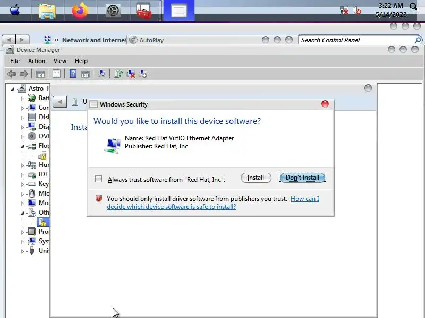Select the Keyboards tree row
Image resolution: width=425 pixels, height=318 pixels.
click(38, 184)
